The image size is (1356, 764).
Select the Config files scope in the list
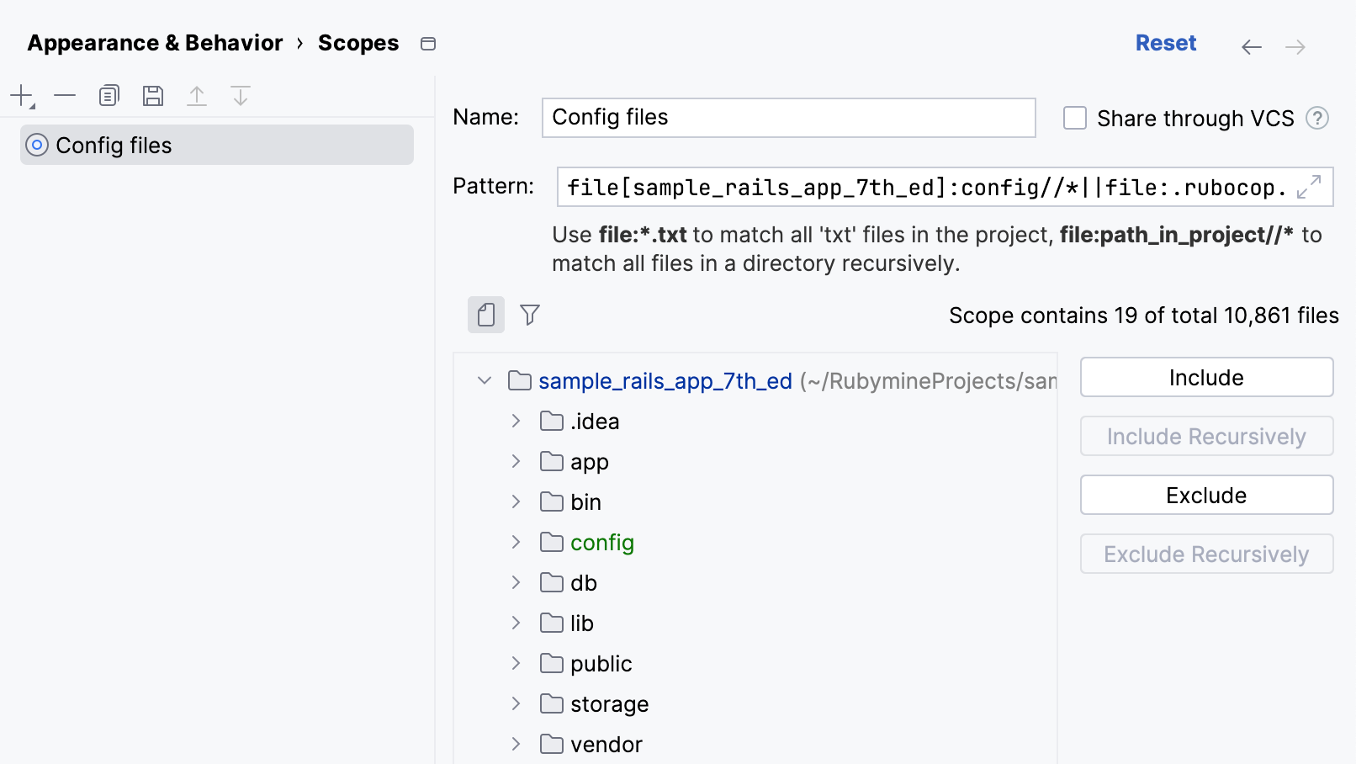pyautogui.click(x=113, y=145)
